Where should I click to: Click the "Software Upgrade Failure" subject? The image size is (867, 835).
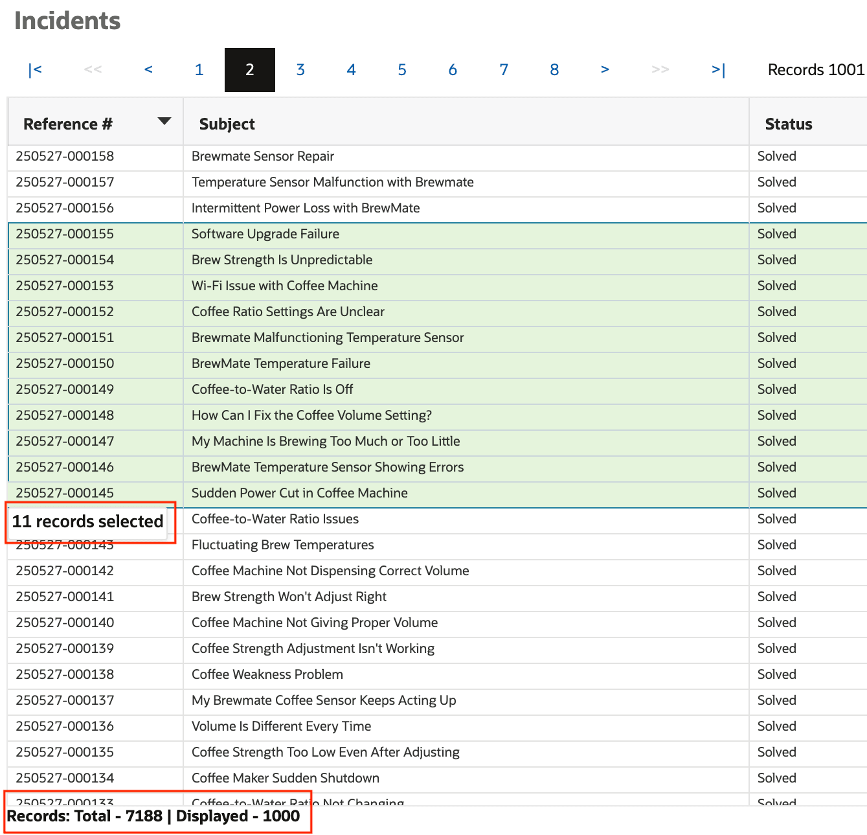pos(265,234)
